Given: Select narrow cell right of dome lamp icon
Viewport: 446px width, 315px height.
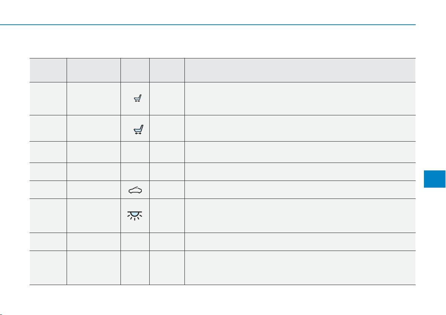Looking at the screenshot, I should (167, 216).
